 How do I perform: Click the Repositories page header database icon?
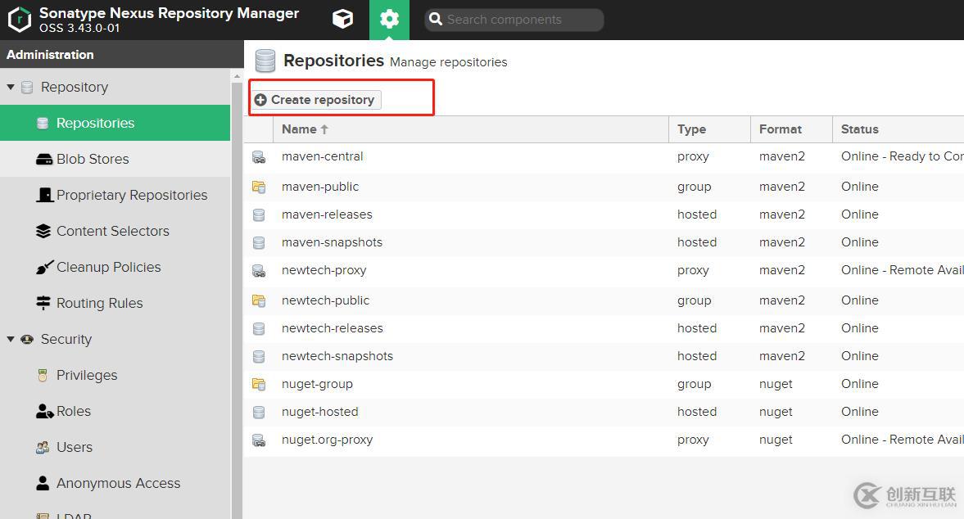coord(265,61)
